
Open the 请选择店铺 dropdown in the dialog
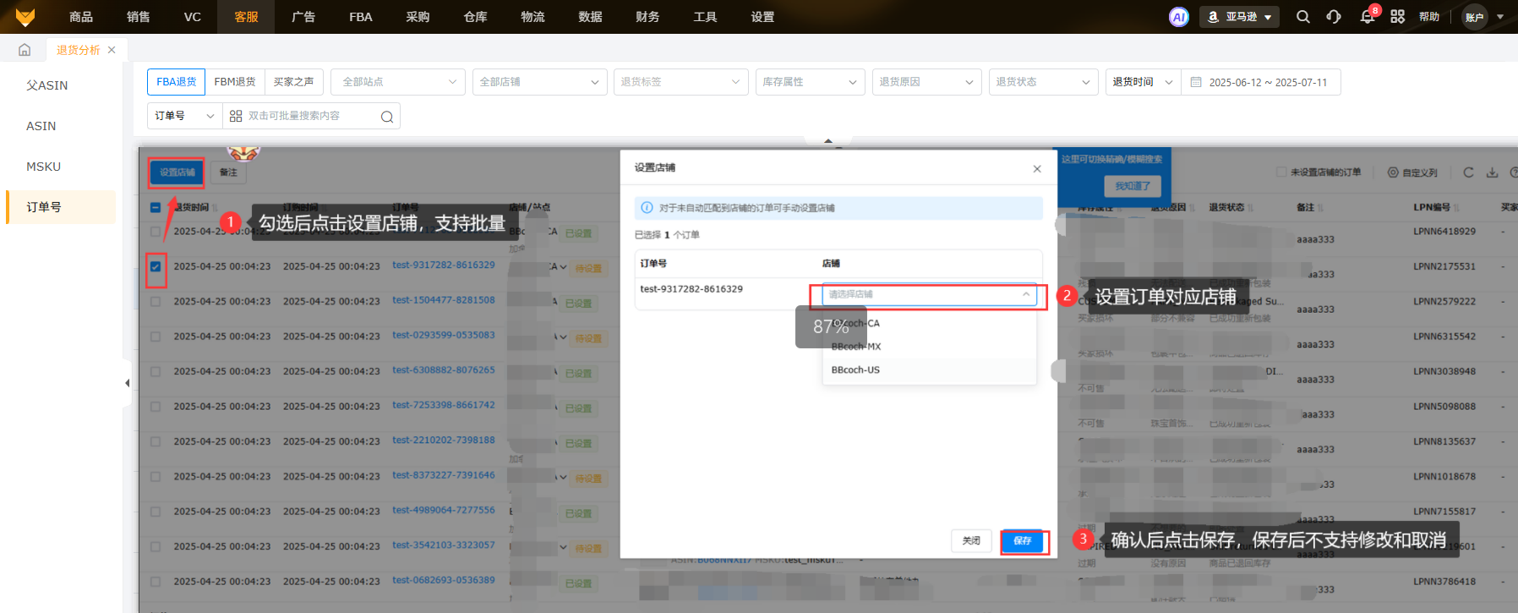pos(929,294)
